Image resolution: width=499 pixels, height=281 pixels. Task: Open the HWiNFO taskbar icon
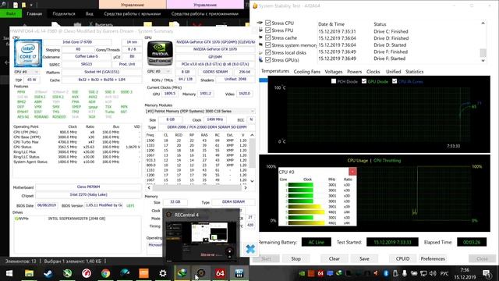click(x=239, y=273)
